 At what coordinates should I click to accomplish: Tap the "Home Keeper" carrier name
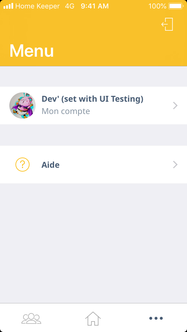coord(37,6)
